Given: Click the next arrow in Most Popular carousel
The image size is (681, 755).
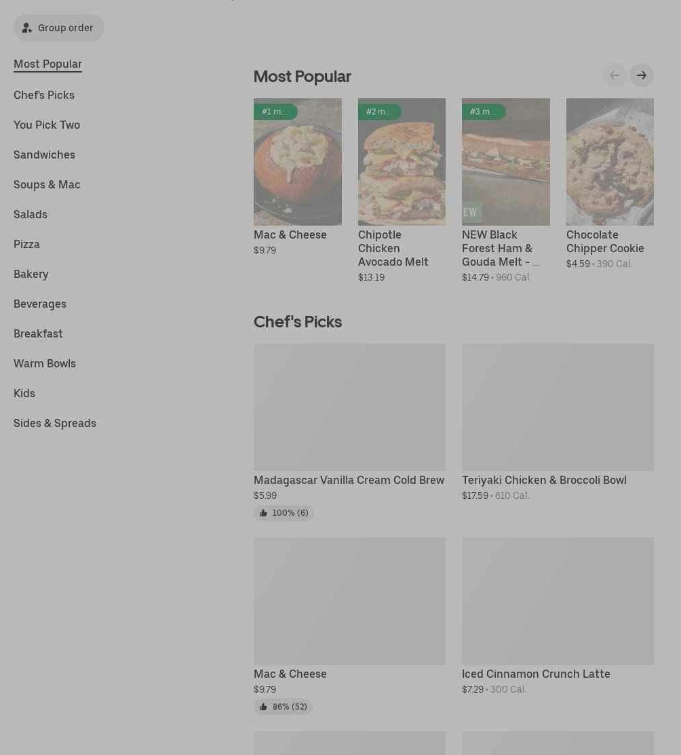Looking at the screenshot, I should [x=641, y=75].
